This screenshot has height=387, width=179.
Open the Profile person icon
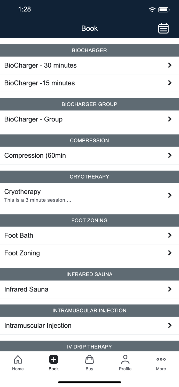pyautogui.click(x=125, y=359)
